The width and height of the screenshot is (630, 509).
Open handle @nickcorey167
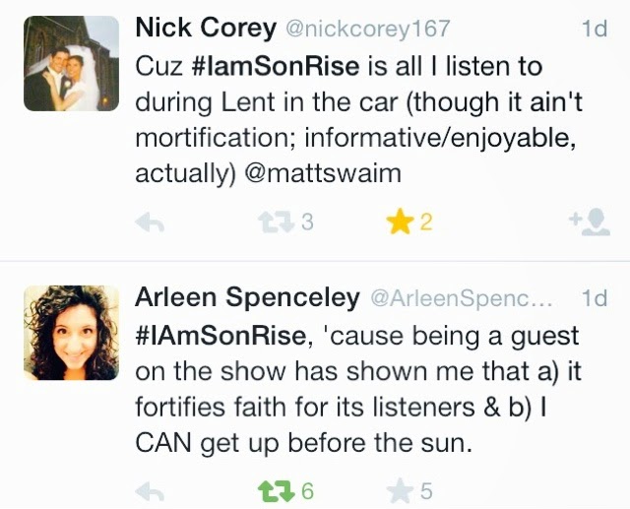(x=367, y=30)
